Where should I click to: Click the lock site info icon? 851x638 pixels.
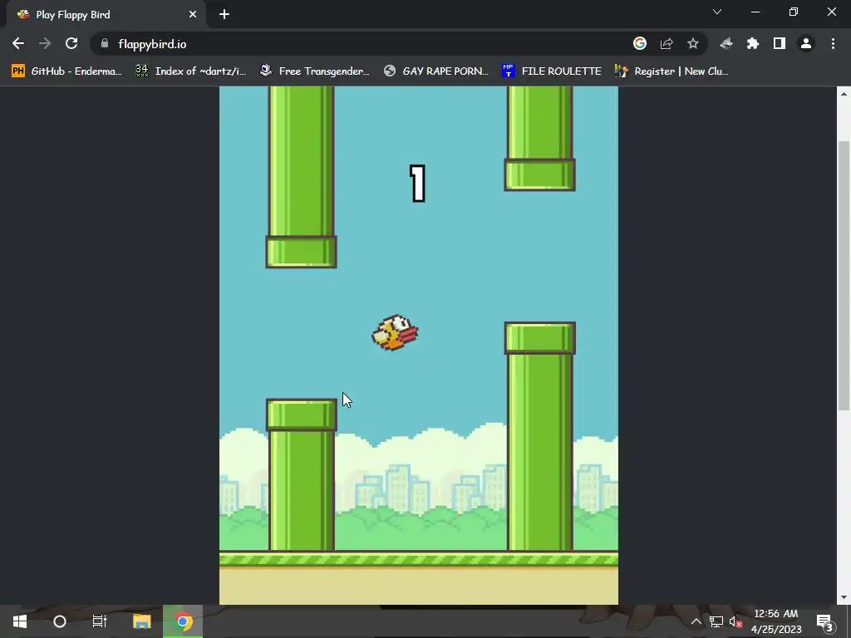pos(105,43)
